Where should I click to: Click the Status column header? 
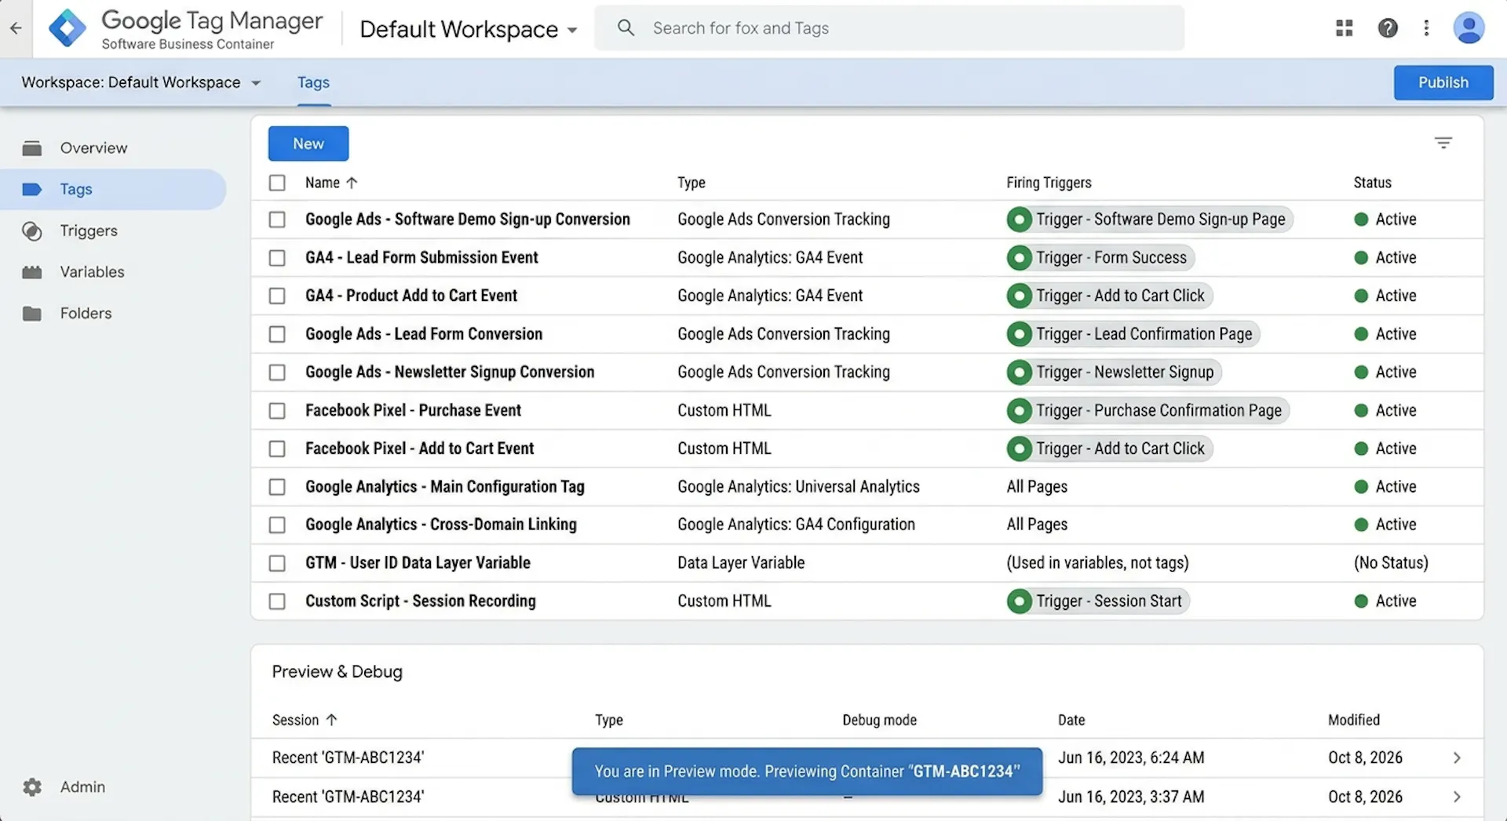pos(1372,183)
